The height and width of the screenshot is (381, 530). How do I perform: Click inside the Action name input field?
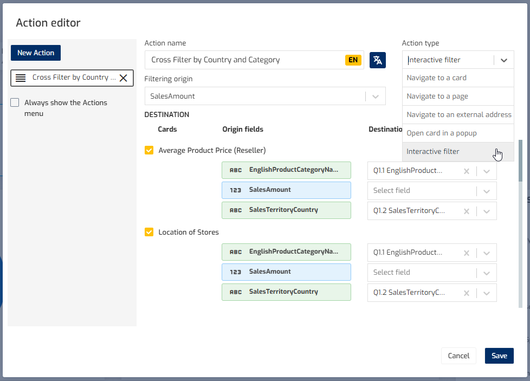coord(244,60)
